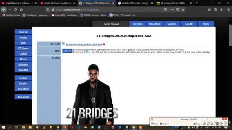Open File Explorer from the taskbar
The height and width of the screenshot is (130, 232).
pos(23,127)
